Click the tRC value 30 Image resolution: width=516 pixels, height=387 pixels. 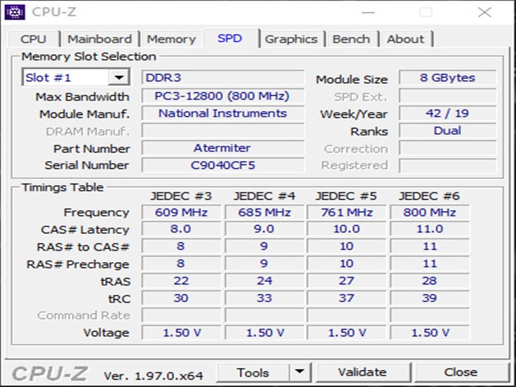(181, 298)
